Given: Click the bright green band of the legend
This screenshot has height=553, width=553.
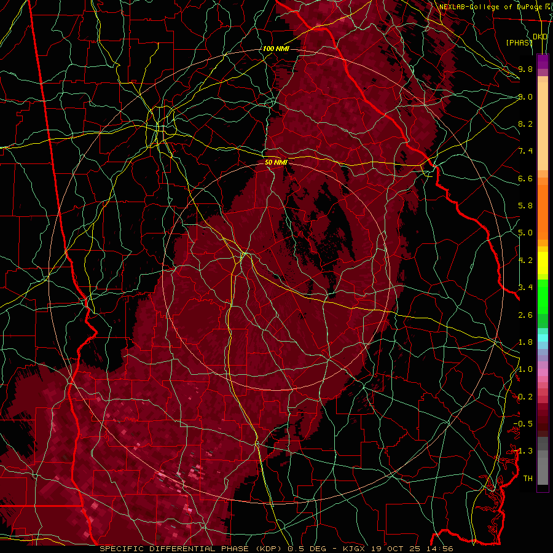Looking at the screenshot, I should click(x=543, y=296).
